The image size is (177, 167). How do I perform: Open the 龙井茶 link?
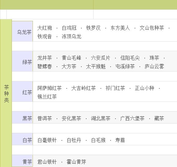pos(44,58)
